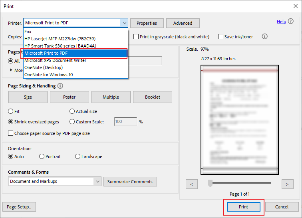
Task: Choose HP LaserJet MFP M227fdw printer
Action: point(75,39)
